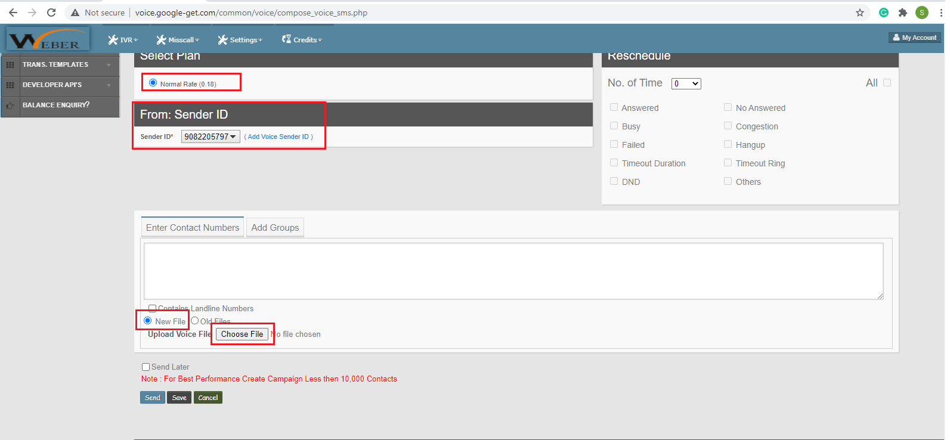The width and height of the screenshot is (950, 440).
Task: Click the Grammarly extension icon
Action: [x=884, y=13]
